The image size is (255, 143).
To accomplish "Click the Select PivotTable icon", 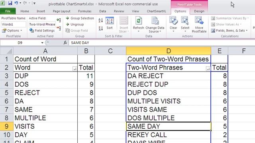I will click(185, 21).
